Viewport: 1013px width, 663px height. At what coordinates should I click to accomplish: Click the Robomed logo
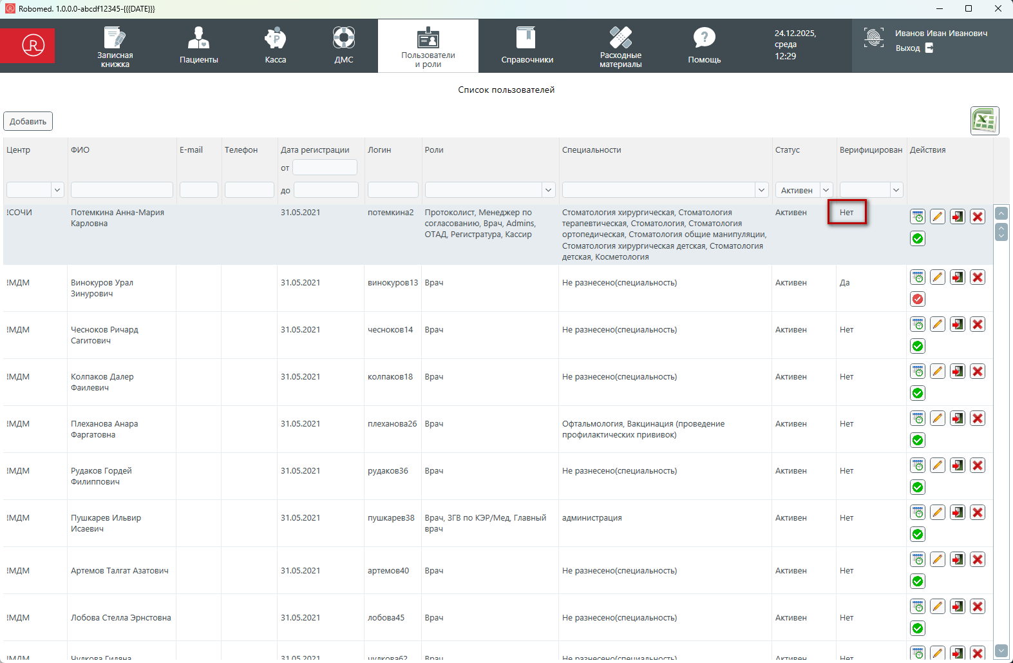tap(33, 46)
